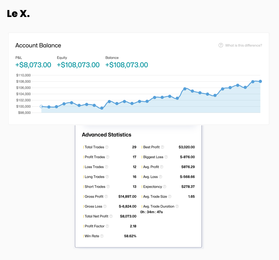Click the lowest data point below $100,000
This screenshot has height=260, width=279.
102,108
